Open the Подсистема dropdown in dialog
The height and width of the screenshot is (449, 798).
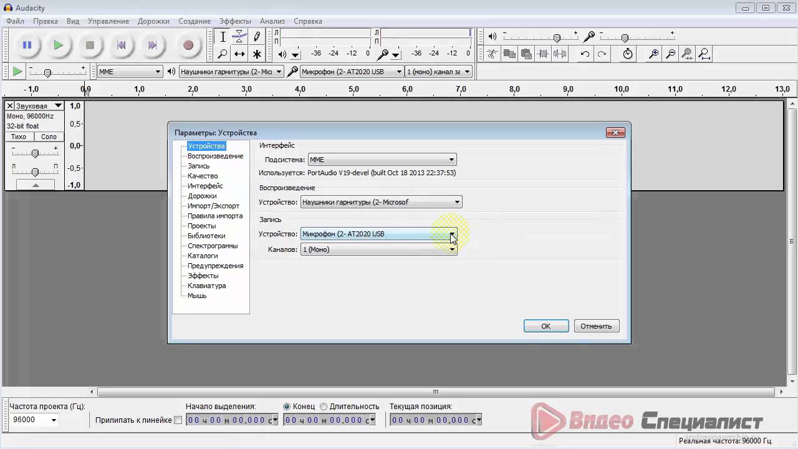pos(382,160)
